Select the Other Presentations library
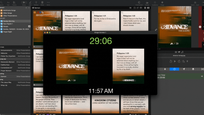This screenshot has height=115, width=204. pyautogui.click(x=15, y=16)
